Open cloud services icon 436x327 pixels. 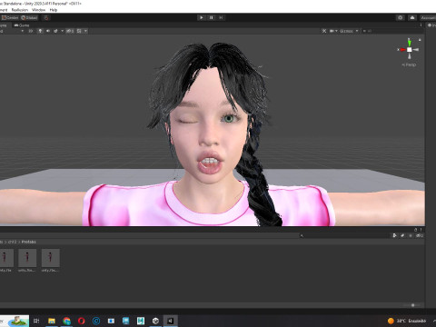412,17
